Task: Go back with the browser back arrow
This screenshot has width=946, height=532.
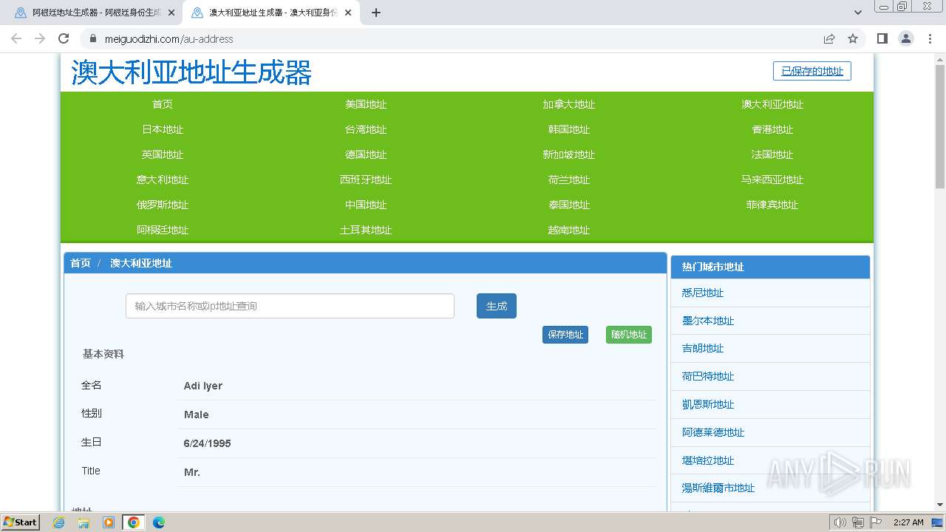Action: [x=16, y=38]
